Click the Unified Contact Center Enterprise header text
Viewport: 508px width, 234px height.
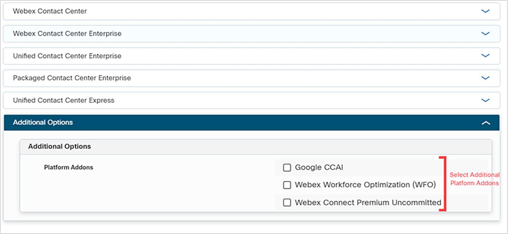click(x=67, y=56)
